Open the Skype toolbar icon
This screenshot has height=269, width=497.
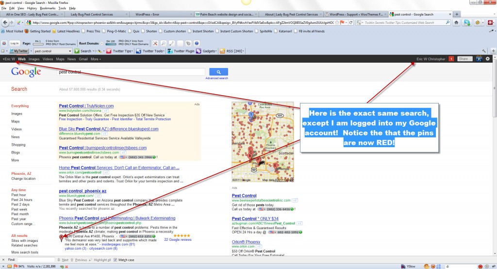coord(467,22)
